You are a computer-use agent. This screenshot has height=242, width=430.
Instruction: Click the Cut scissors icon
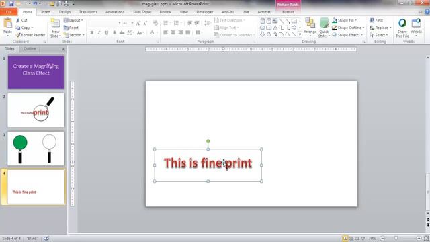(18, 20)
